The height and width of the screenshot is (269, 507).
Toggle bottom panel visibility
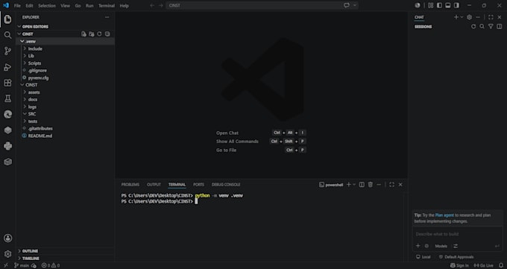point(448,5)
